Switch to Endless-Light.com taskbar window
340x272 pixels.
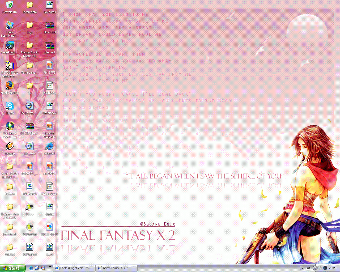click(74, 268)
